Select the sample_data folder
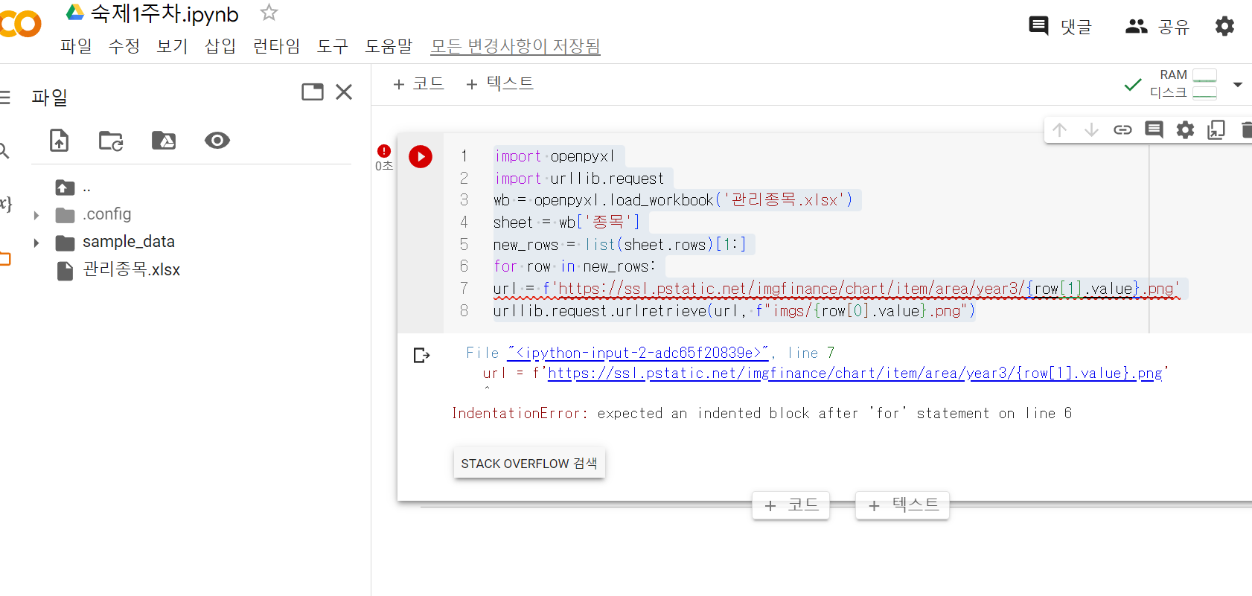 coord(128,242)
